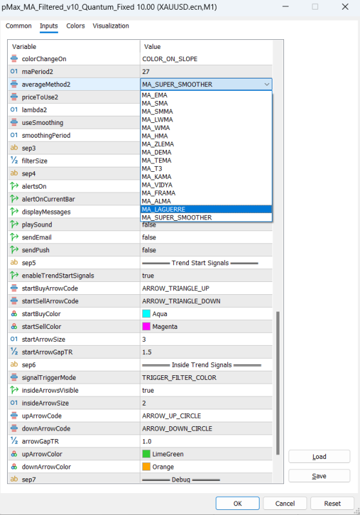Viewport: 360px width, 515px height.
Task: Click the boolean arrow icon beside alertsOn
Action: 14,186
